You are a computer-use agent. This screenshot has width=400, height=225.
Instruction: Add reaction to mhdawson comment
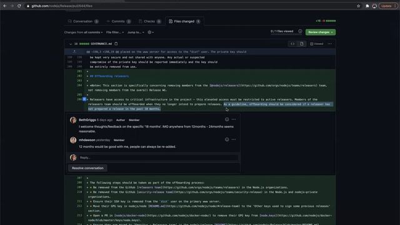227,139
